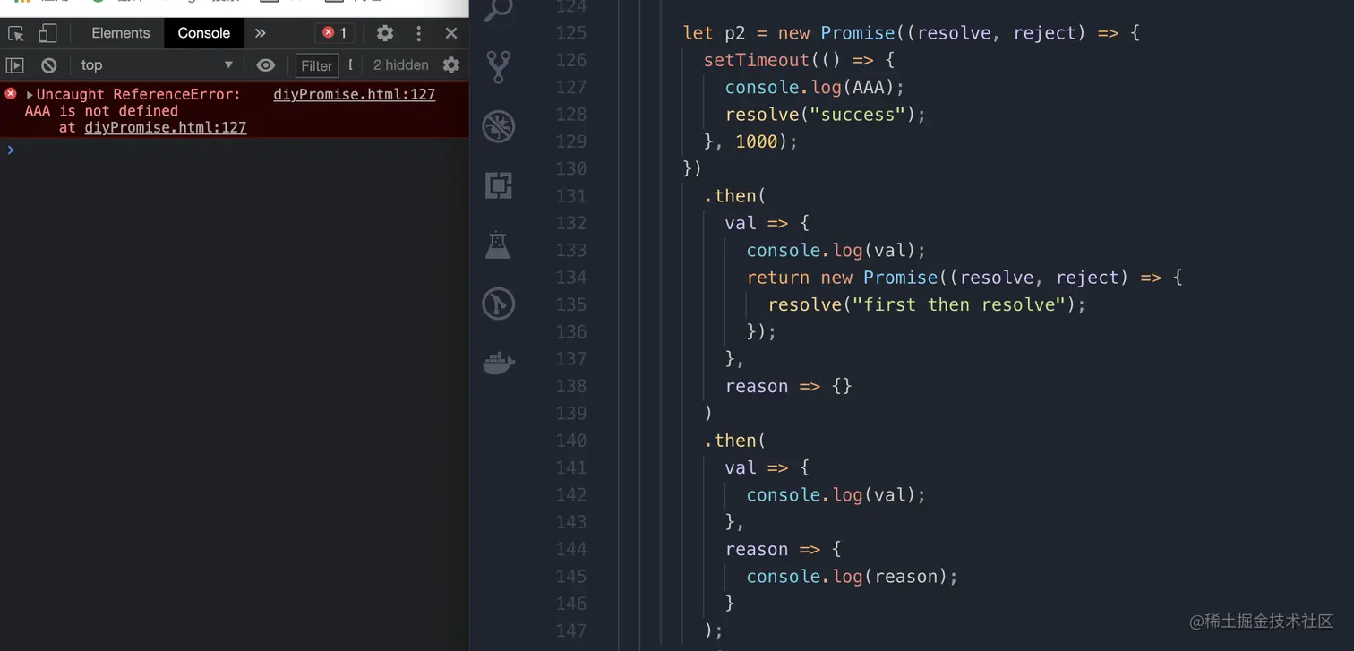Focus the console Filter field
This screenshot has height=651, width=1354.
click(x=317, y=65)
